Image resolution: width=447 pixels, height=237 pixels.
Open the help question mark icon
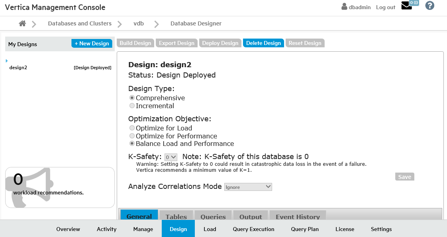pos(429,6)
